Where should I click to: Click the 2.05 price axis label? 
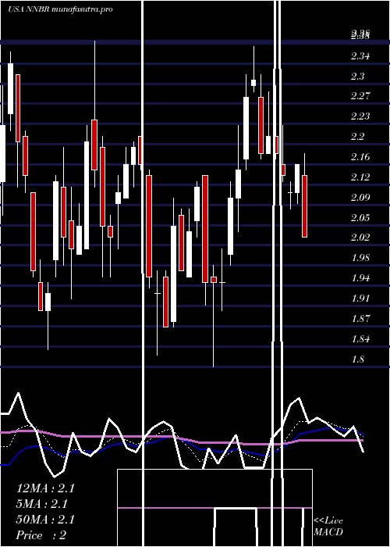(360, 218)
